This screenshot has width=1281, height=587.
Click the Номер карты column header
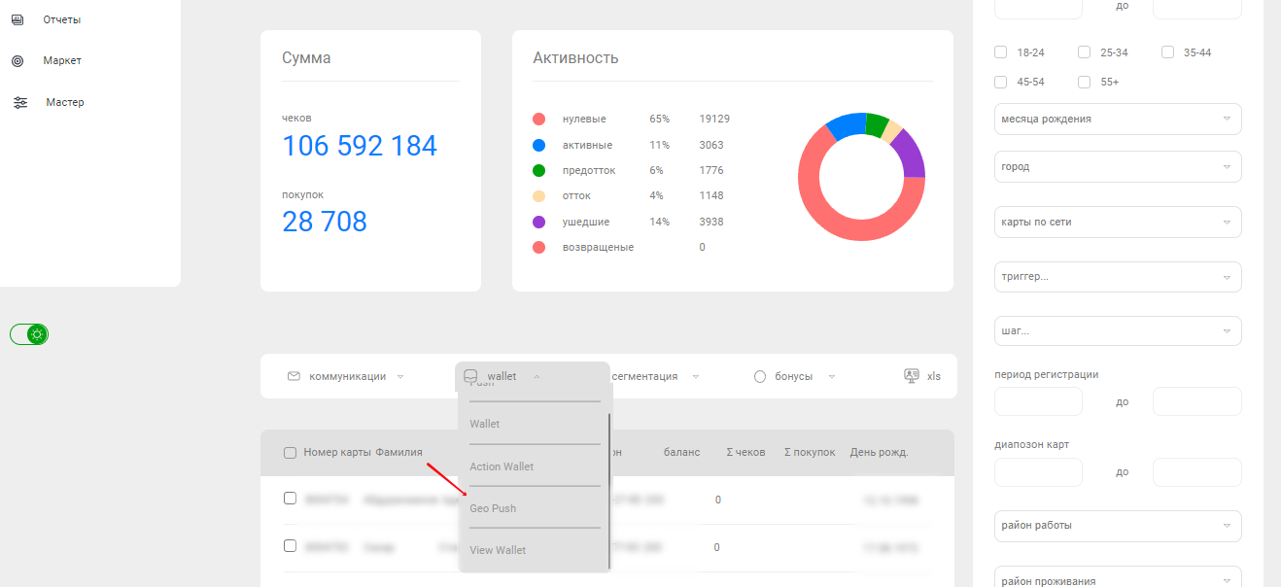[x=337, y=452]
